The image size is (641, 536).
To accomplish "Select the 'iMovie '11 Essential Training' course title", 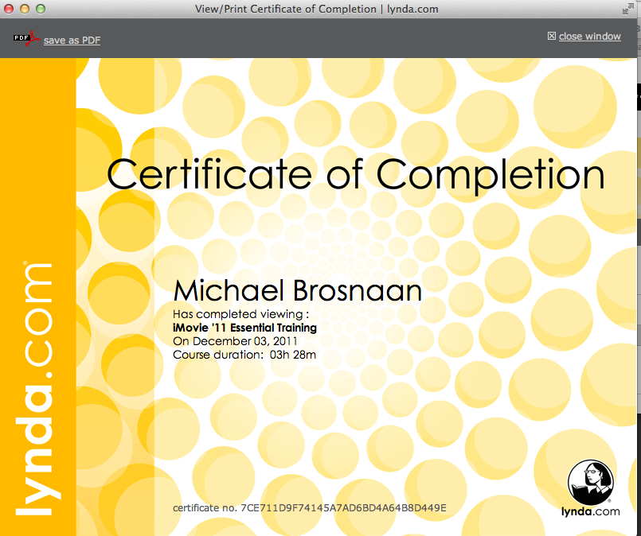I will click(244, 328).
